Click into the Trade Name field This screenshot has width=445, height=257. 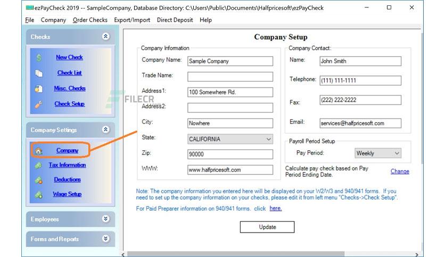pyautogui.click(x=230, y=76)
